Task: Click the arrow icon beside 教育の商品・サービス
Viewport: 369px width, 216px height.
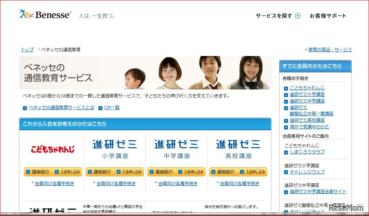Action: (305, 49)
